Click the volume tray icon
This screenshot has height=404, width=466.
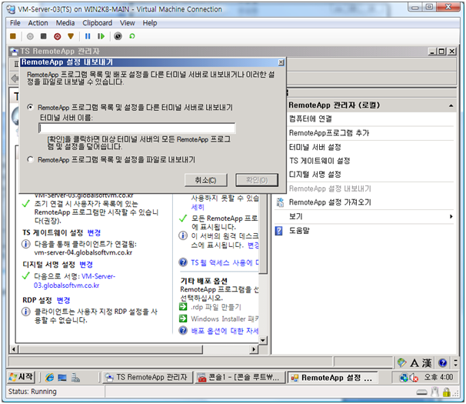pos(414,378)
